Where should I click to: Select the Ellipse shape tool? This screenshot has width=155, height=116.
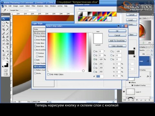tap(7, 51)
